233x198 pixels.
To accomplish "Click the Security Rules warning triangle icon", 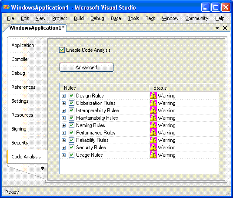I will (x=153, y=148).
